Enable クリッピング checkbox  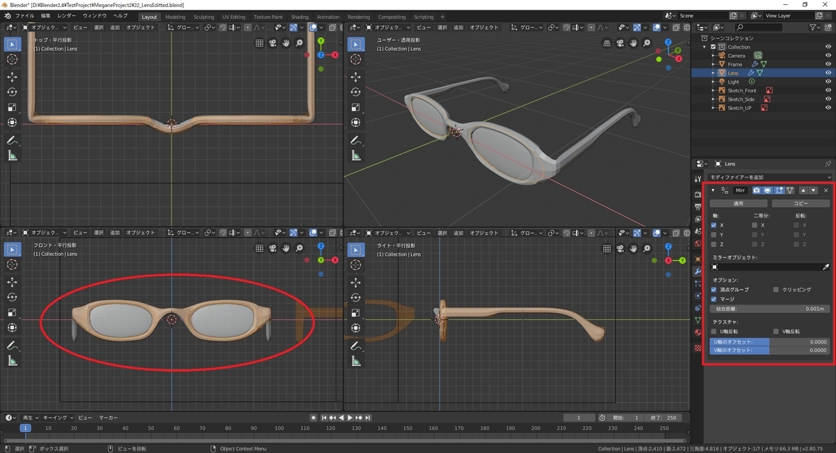tap(775, 289)
